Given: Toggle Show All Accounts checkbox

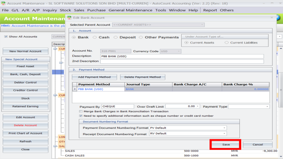Looking at the screenshot, I should click(6, 37).
